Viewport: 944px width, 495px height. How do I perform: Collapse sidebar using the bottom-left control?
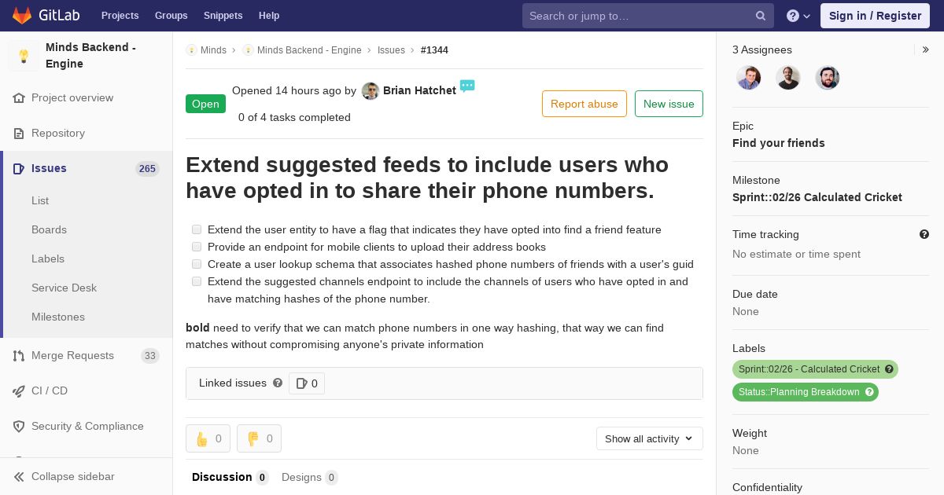click(63, 476)
